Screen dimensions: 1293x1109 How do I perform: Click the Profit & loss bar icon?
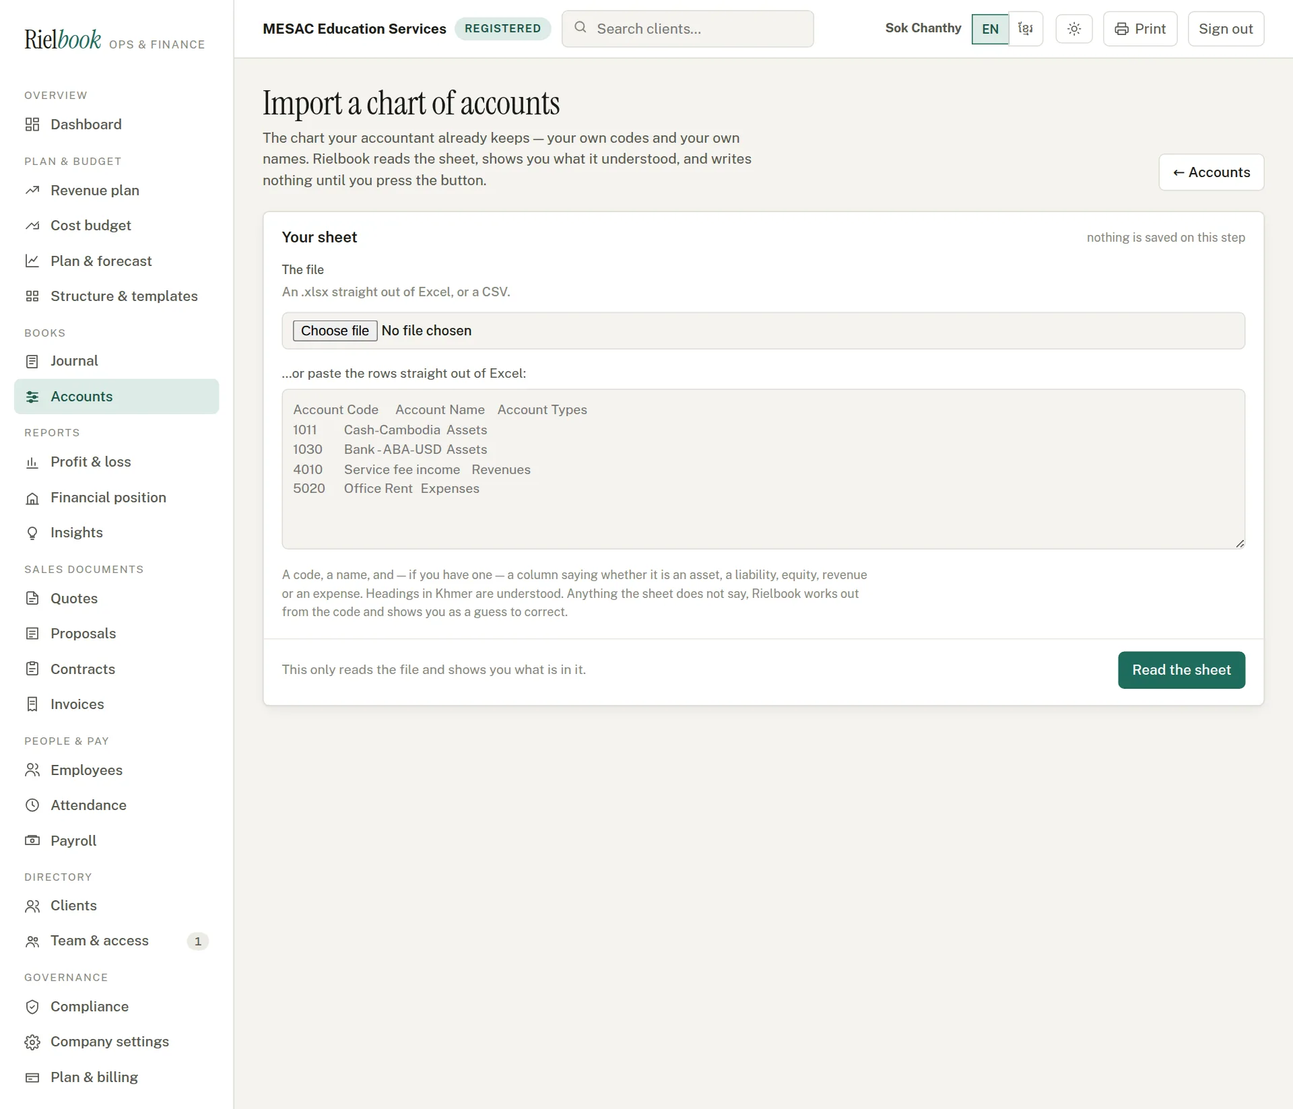(32, 462)
